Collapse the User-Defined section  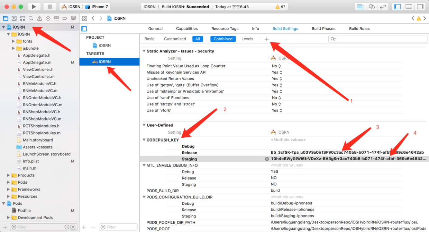pos(144,125)
